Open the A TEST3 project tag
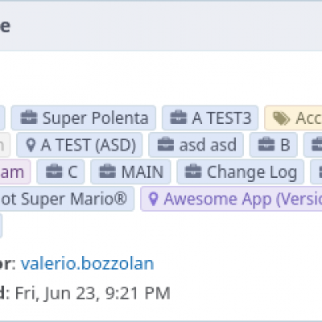 [210, 118]
